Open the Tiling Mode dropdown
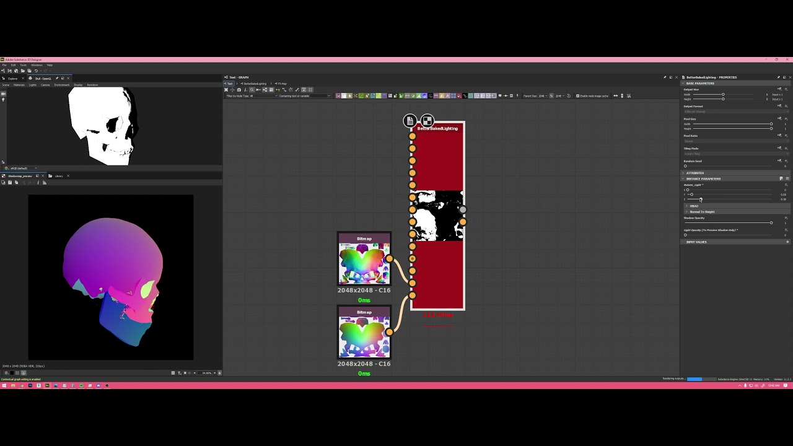 pos(737,154)
